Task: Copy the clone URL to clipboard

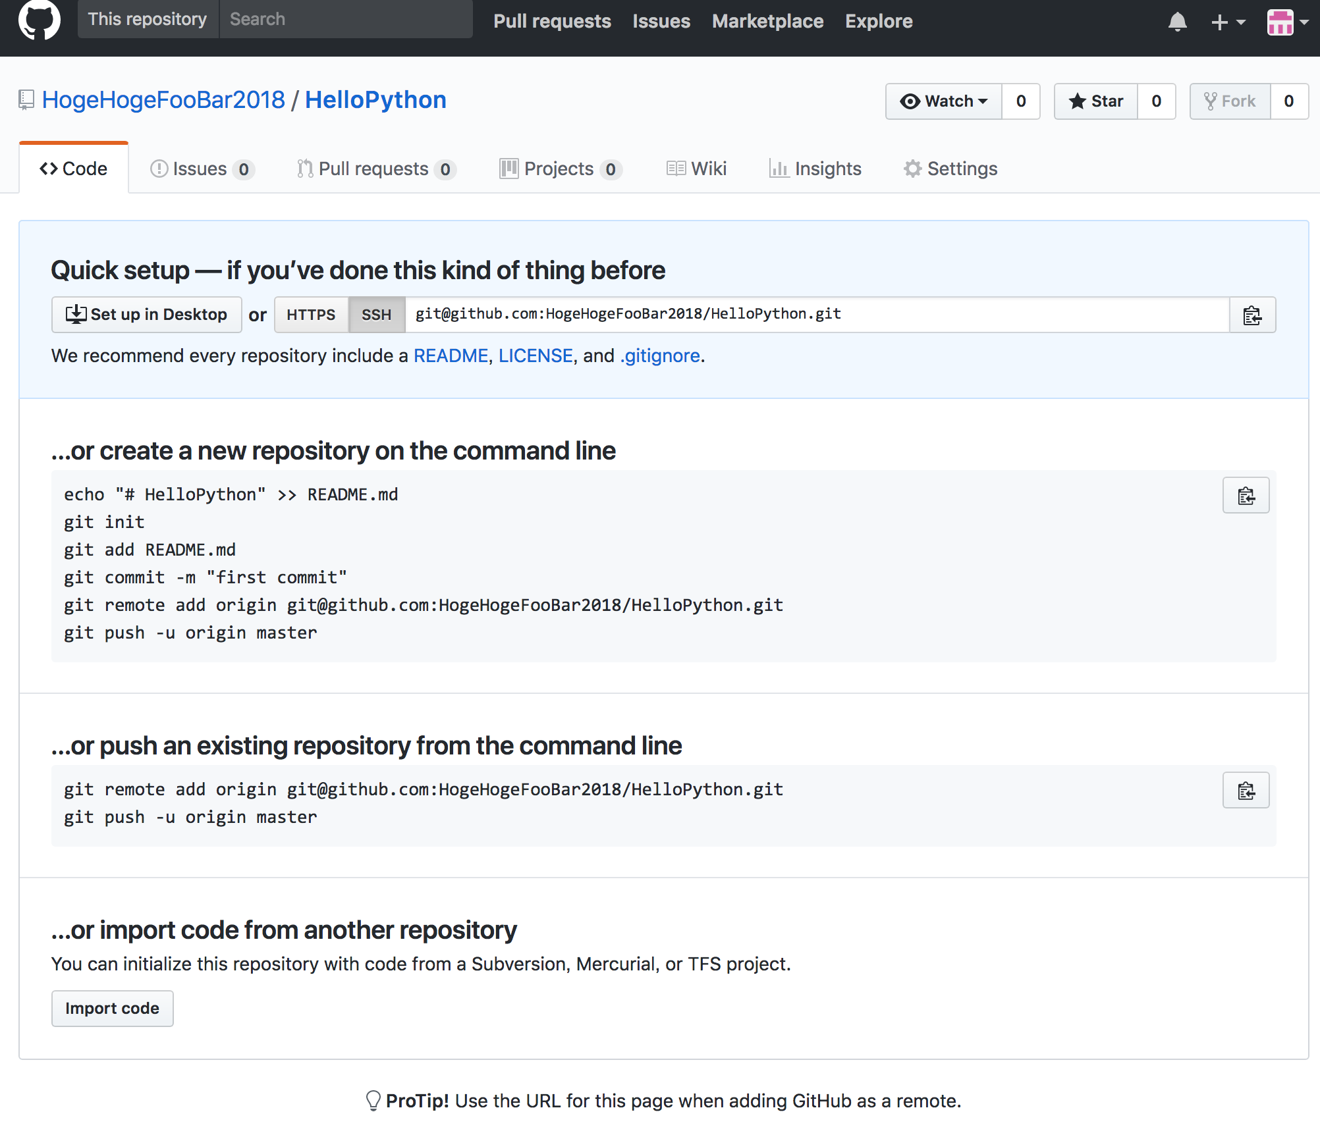Action: pos(1252,315)
